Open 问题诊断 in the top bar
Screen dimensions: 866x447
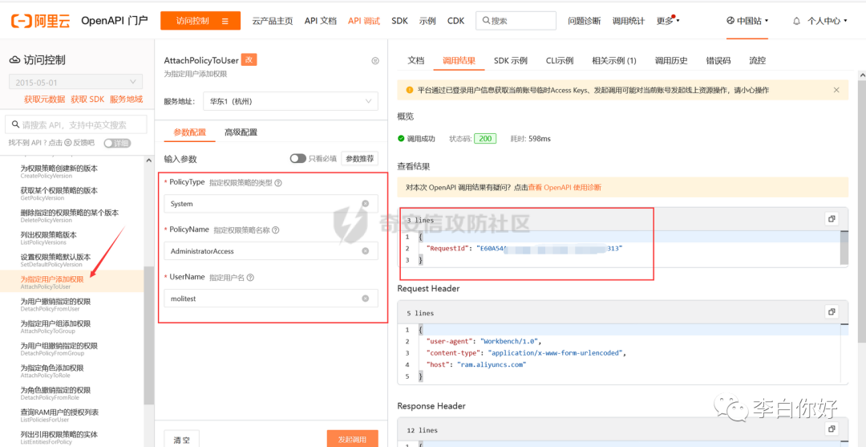point(585,21)
